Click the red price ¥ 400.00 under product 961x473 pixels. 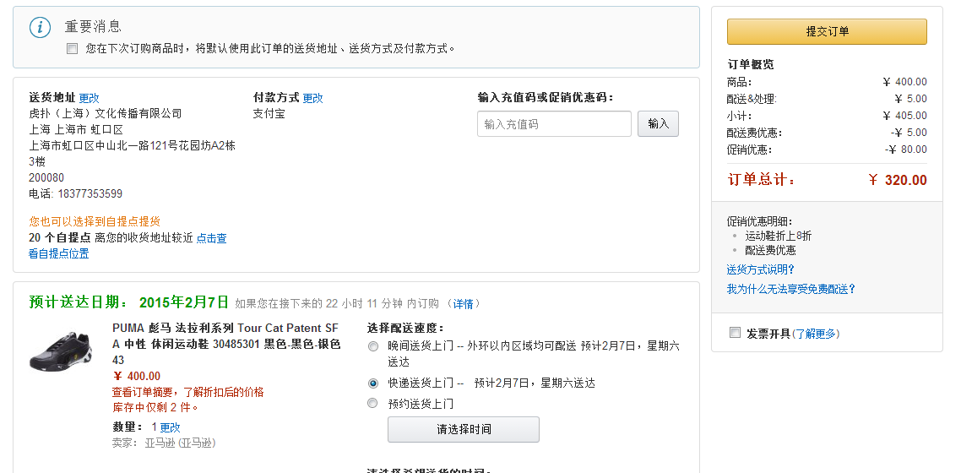pyautogui.click(x=138, y=376)
